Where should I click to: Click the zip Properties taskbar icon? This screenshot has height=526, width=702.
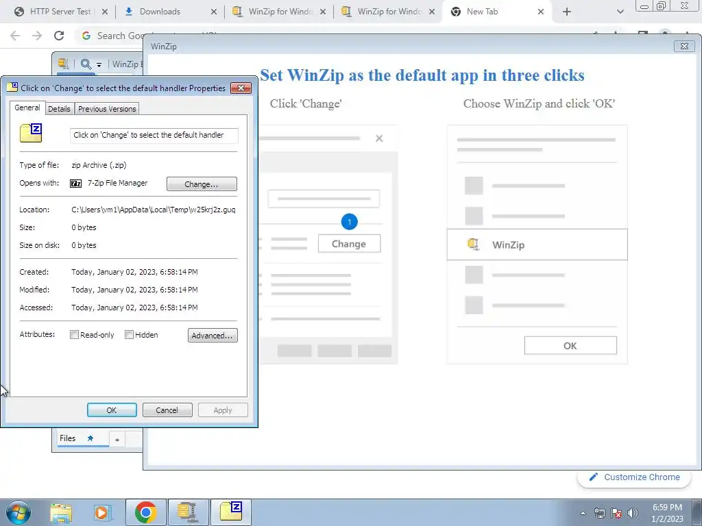[x=231, y=512]
